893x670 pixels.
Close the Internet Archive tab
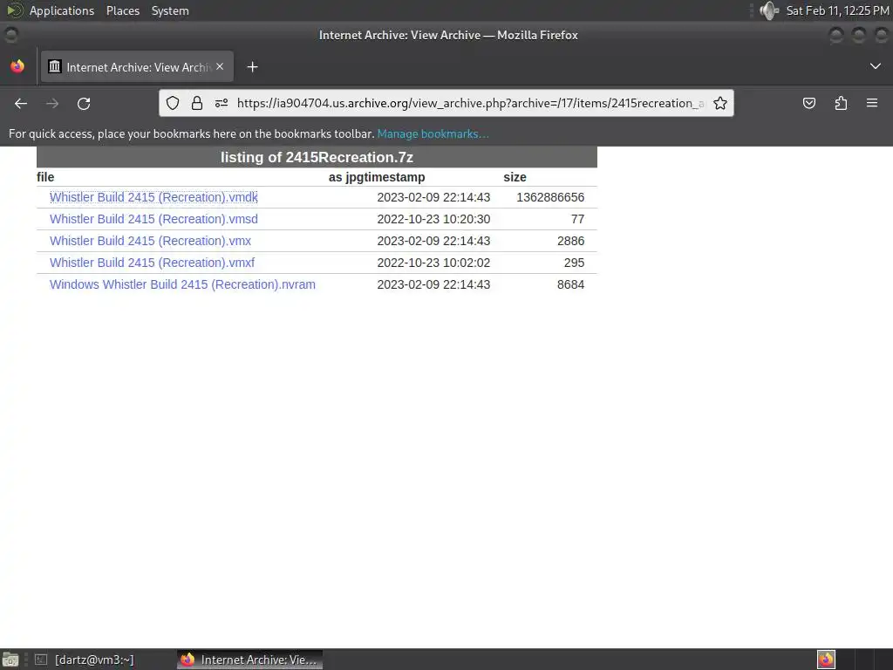click(x=220, y=66)
